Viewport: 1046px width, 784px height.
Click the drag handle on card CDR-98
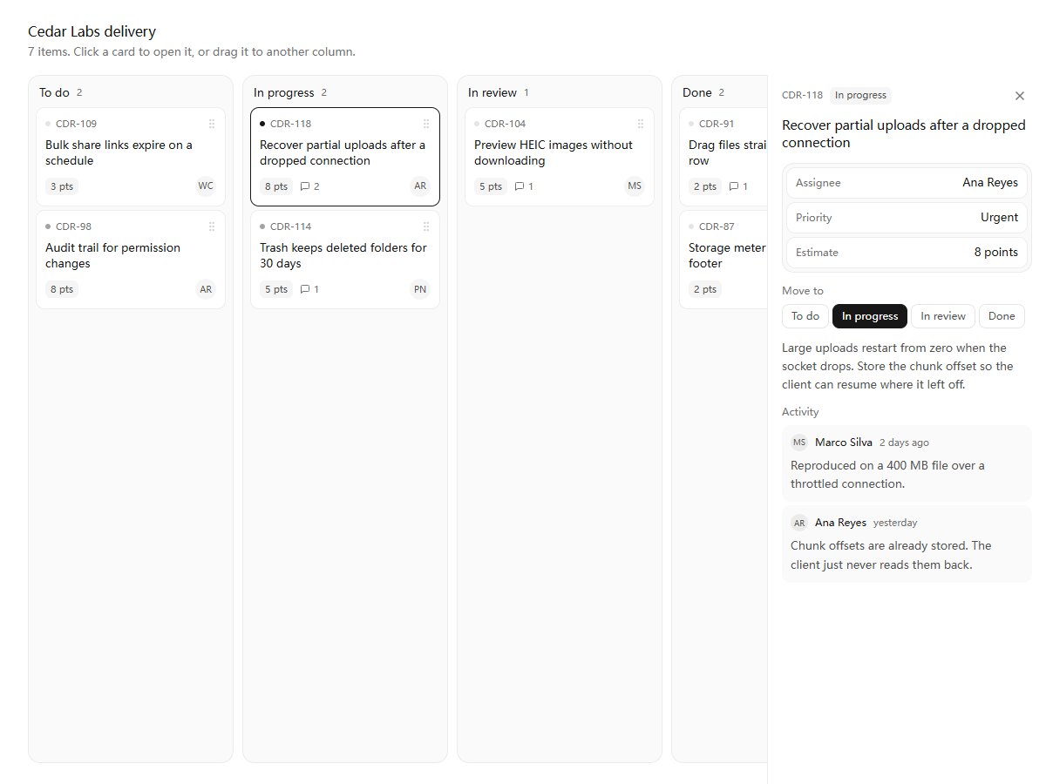(x=212, y=226)
